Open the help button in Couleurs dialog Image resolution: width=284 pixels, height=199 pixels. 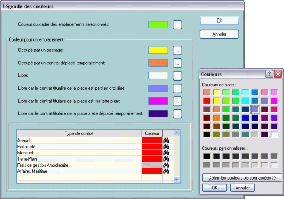[269, 74]
